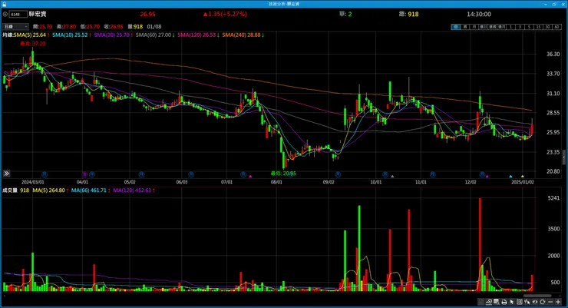The height and width of the screenshot is (308, 568).
Task: Click the add-stock plus circle icon
Action: point(5,14)
